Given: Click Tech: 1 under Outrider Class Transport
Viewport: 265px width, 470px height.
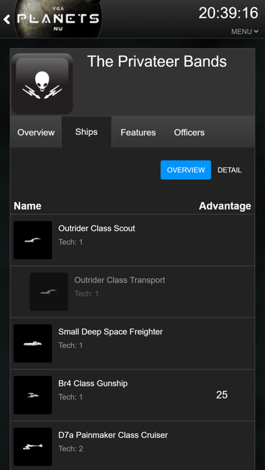Looking at the screenshot, I should pyautogui.click(x=87, y=294).
